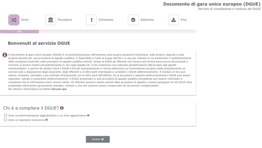Open the 'Esclusione' step label
Screen dimensions: 262x148
coord(106,20)
